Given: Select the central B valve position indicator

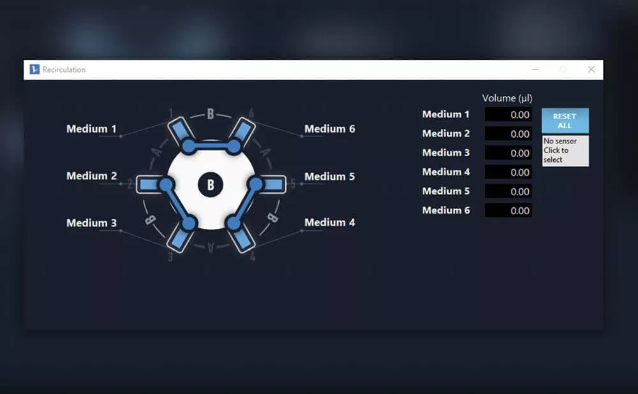Looking at the screenshot, I should click(209, 184).
